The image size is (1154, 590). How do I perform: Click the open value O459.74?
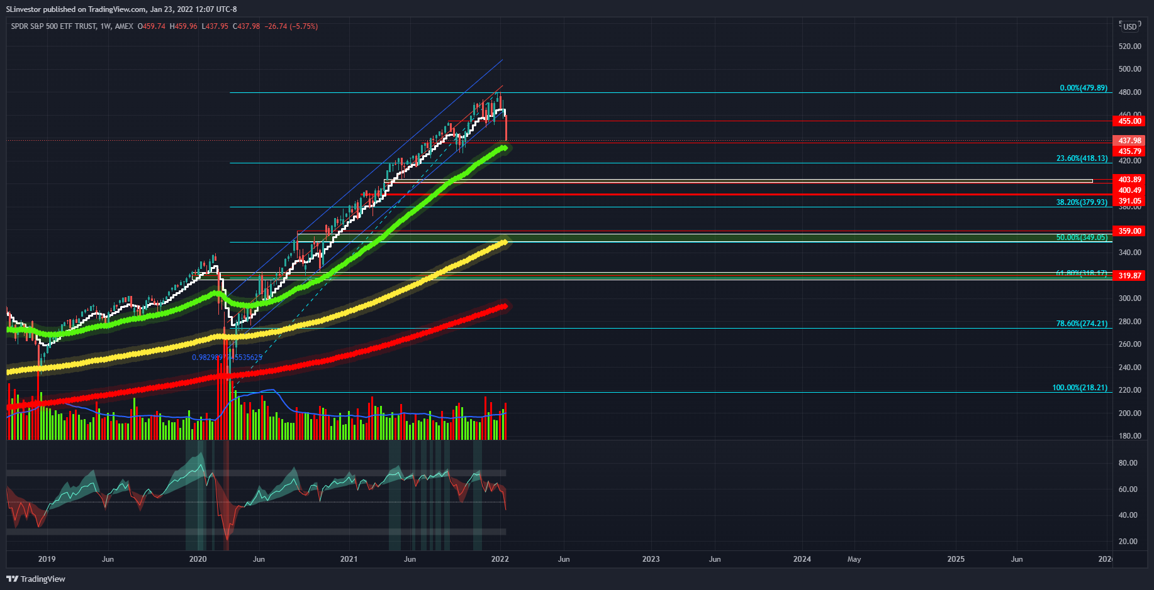(152, 26)
